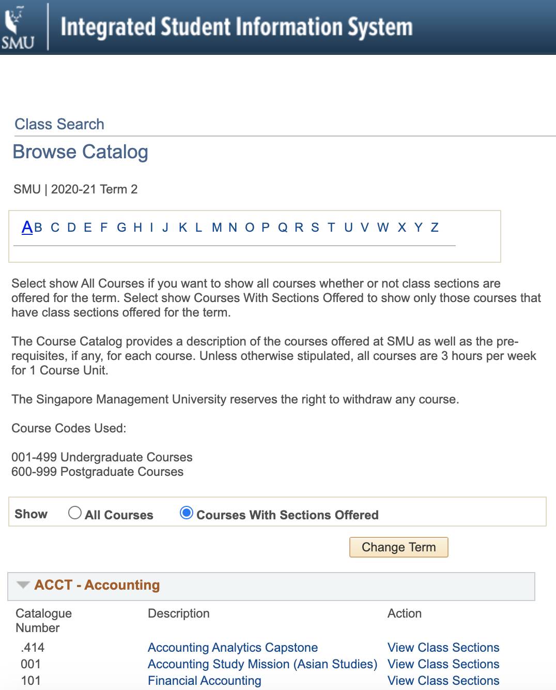Open the Financial Accounting course description
The width and height of the screenshot is (556, 690).
click(x=204, y=681)
